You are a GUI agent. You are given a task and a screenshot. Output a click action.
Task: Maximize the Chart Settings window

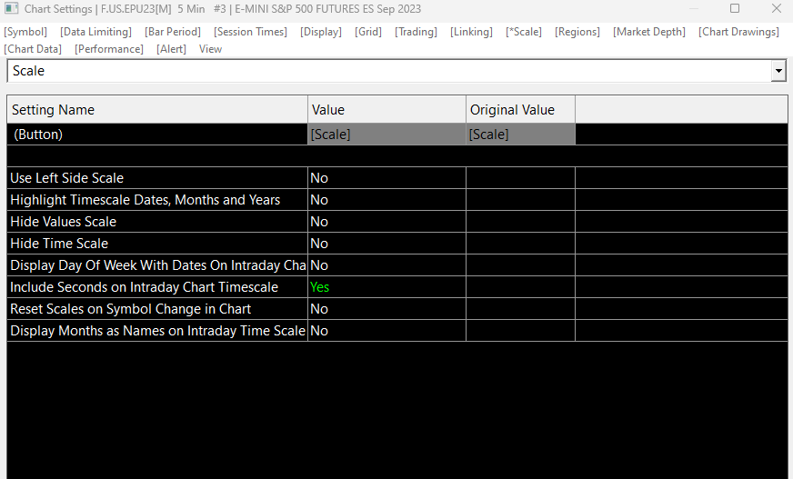click(734, 8)
